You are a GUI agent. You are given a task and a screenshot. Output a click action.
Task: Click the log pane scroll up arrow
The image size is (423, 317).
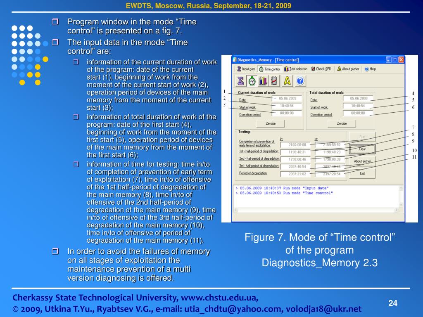coord(401,188)
